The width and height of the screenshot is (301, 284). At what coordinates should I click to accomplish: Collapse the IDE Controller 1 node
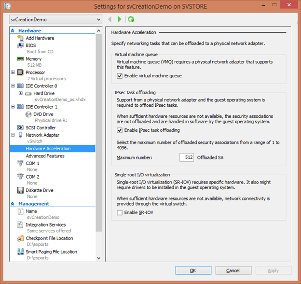(13, 107)
